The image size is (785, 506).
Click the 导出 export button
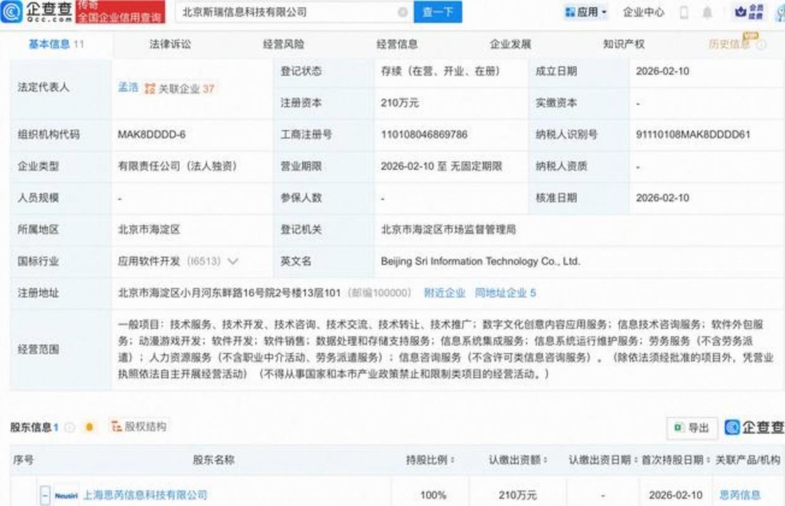point(692,428)
